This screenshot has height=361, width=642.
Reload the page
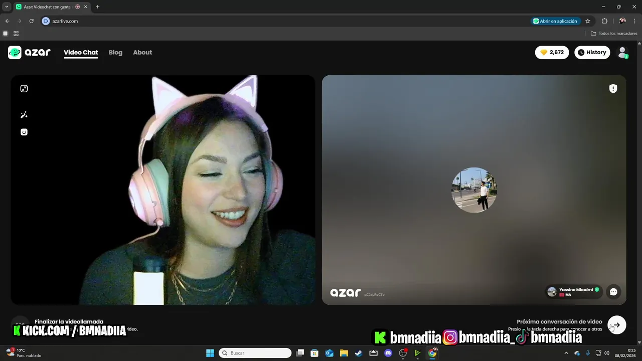pos(31,21)
